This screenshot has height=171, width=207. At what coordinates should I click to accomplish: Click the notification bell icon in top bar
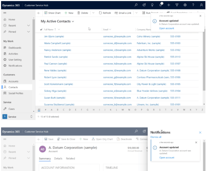tap(161, 5)
